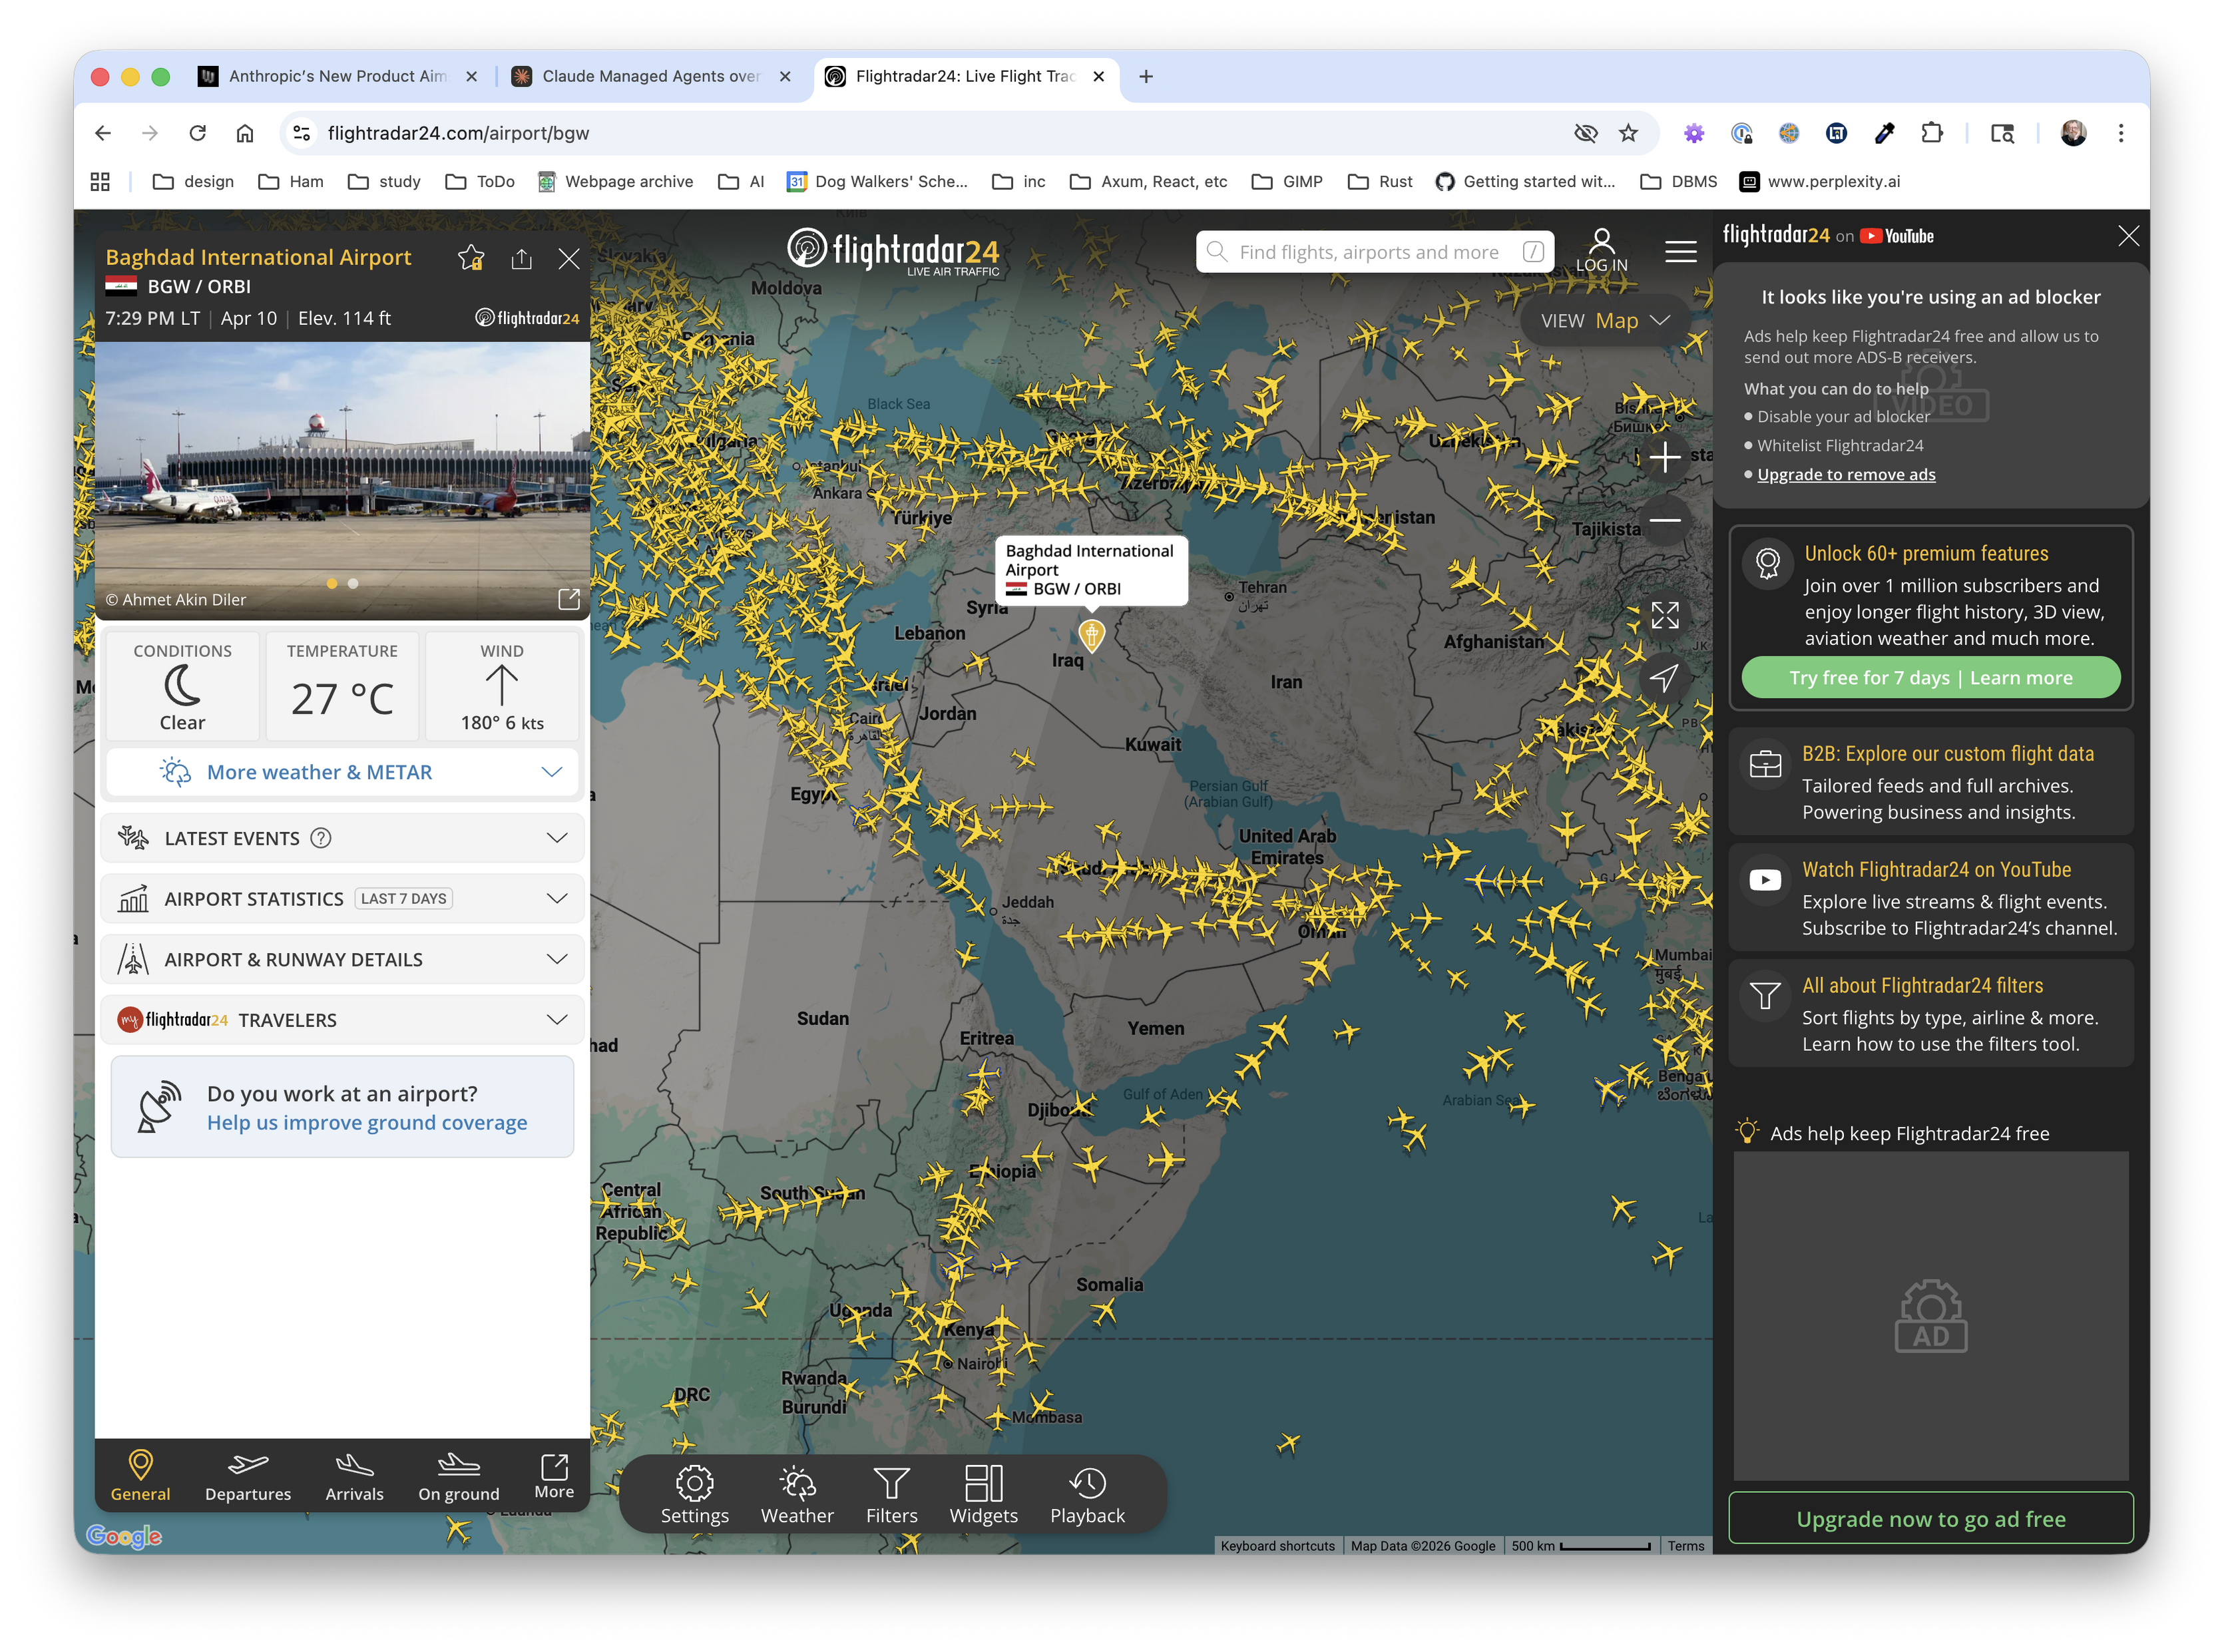
Task: Expand Airport Statistics section
Action: click(342, 899)
